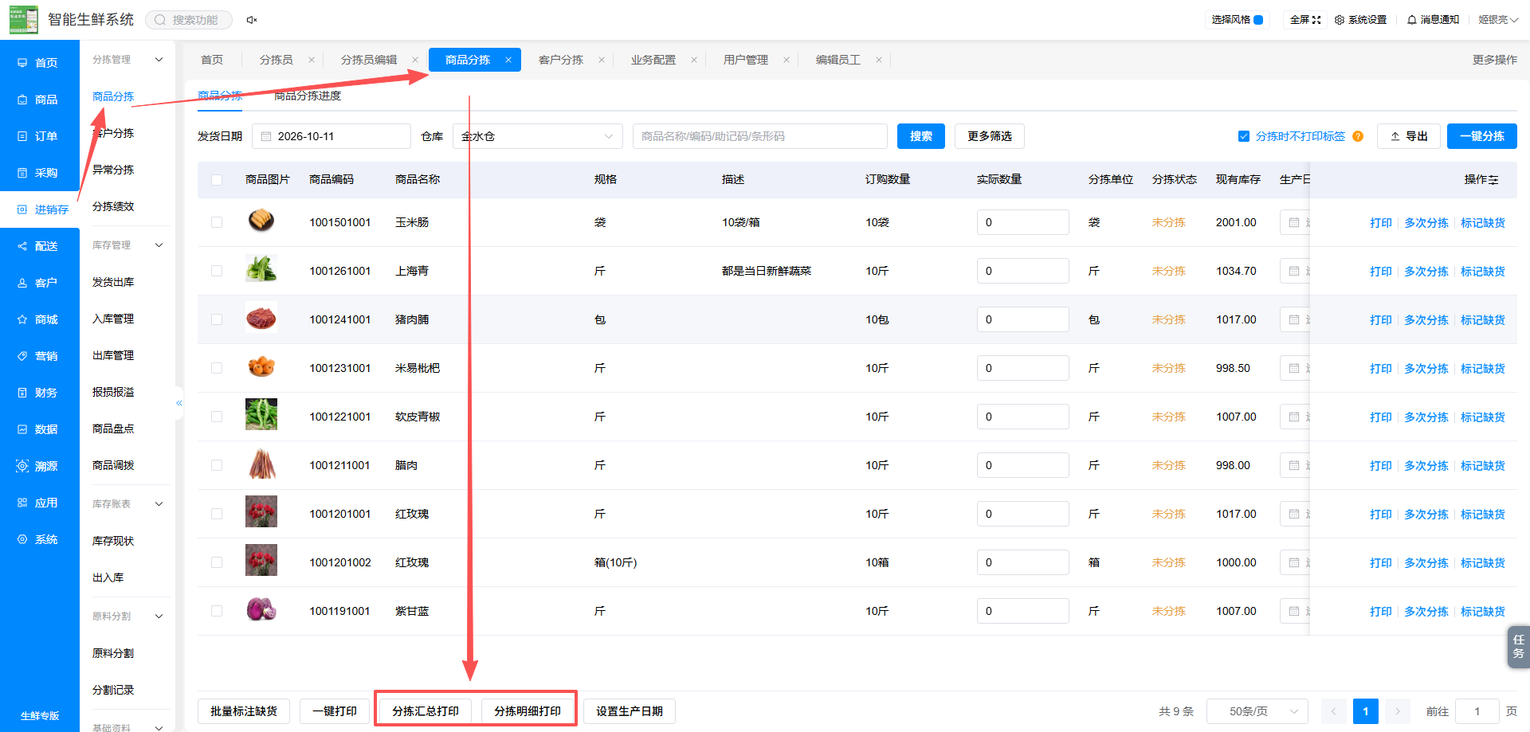Uncheck 分拣时不打印标签 checkbox
Screen dimensions: 1530x732
click(1244, 136)
